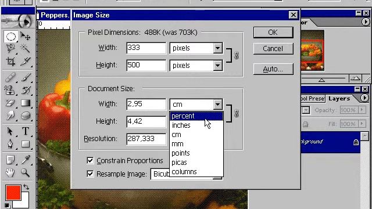Choose the Polygonal Lasso tool
Image resolution: width=372 pixels, height=209 pixels.
10,49
